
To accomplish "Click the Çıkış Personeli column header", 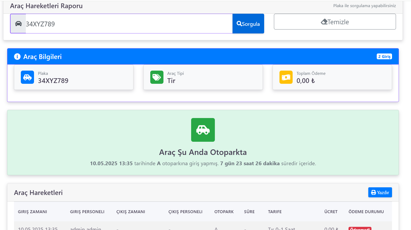I will pyautogui.click(x=185, y=212).
